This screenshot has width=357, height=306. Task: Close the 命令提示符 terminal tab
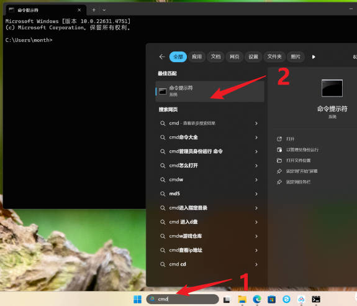[x=79, y=10]
